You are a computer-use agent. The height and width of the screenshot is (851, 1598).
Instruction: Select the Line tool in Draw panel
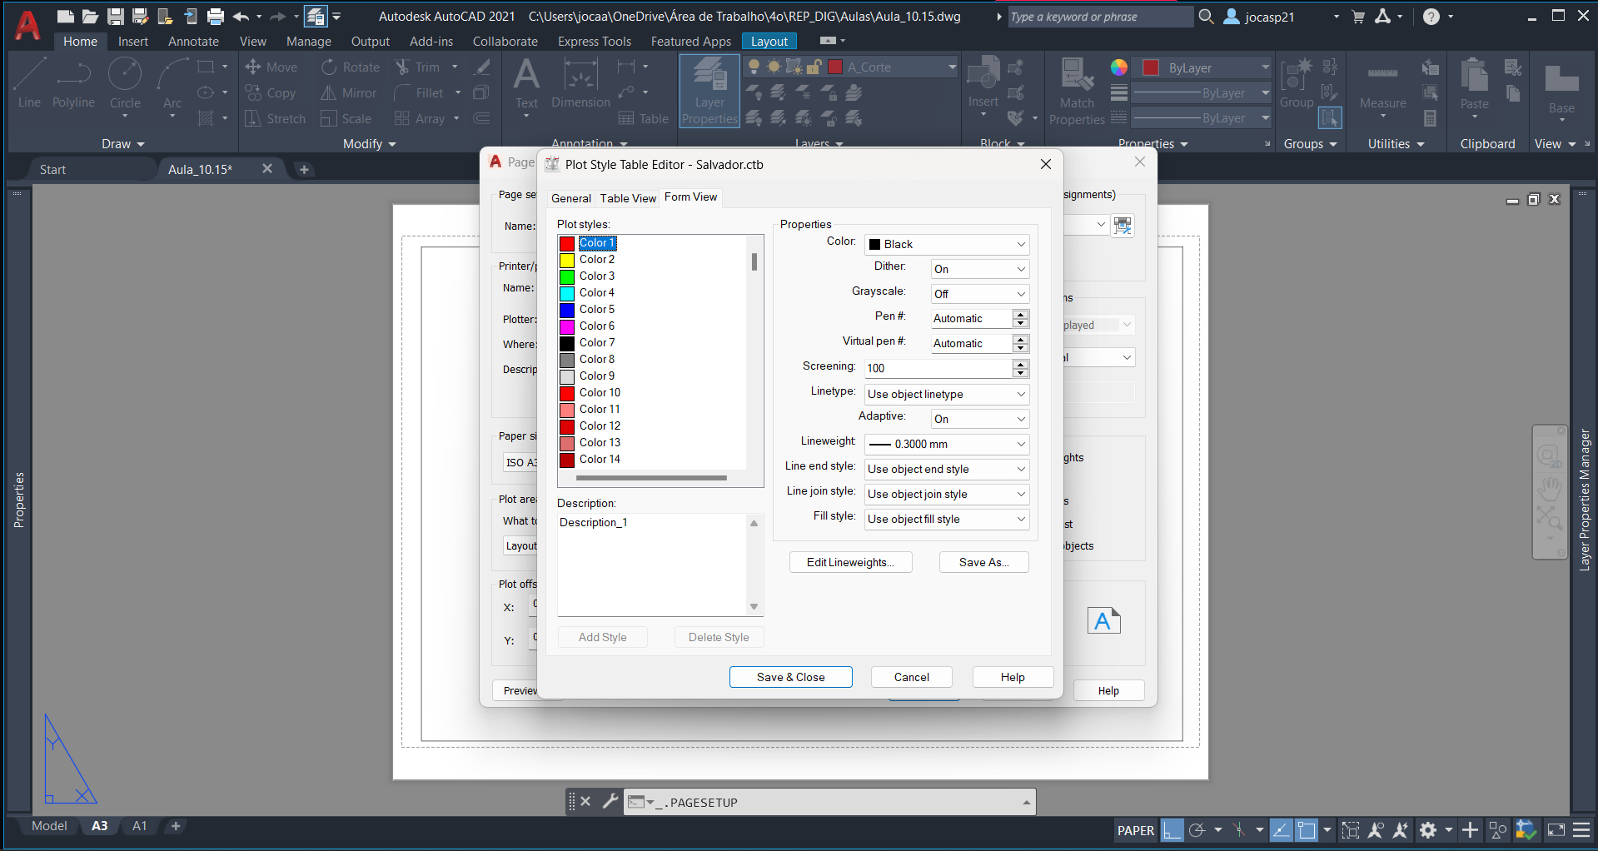coord(28,83)
